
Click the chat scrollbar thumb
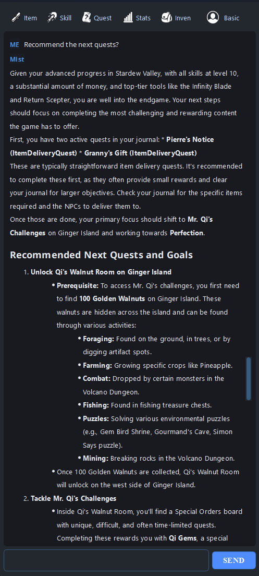tap(249, 378)
